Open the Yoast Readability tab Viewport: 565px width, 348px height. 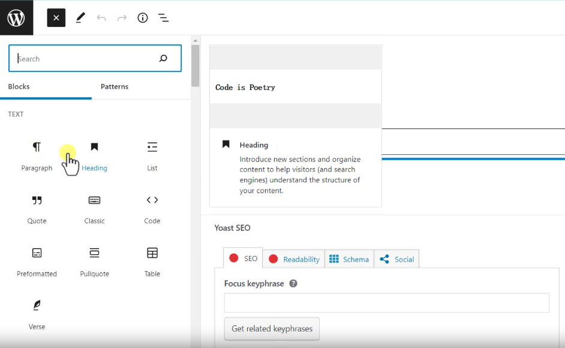tap(294, 259)
